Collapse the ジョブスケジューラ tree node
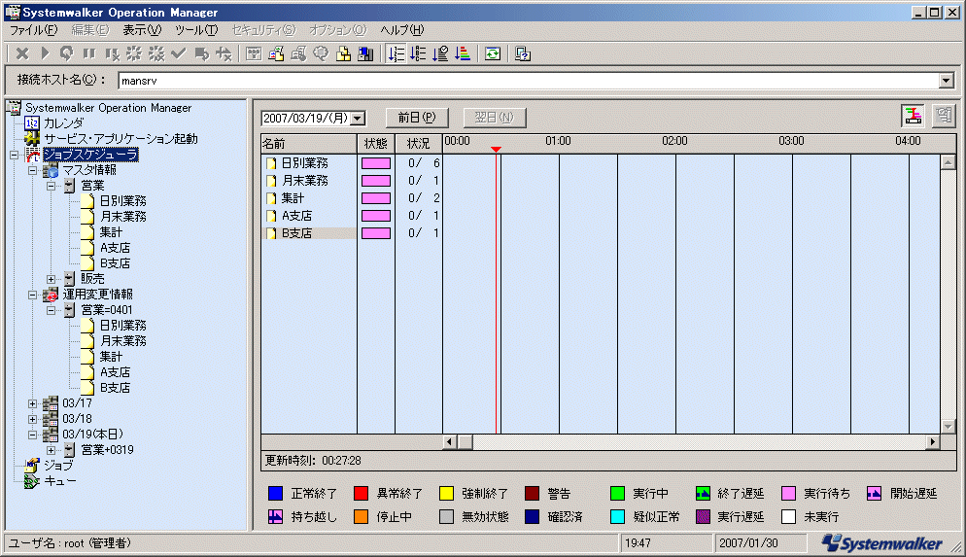 (x=15, y=156)
